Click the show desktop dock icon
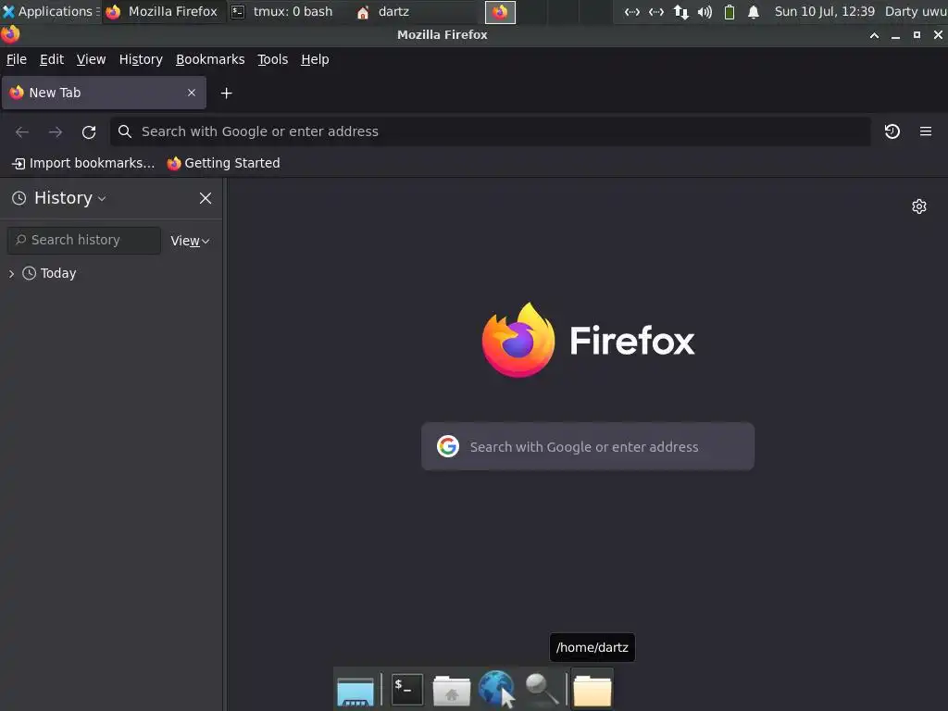The width and height of the screenshot is (948, 711). (355, 691)
